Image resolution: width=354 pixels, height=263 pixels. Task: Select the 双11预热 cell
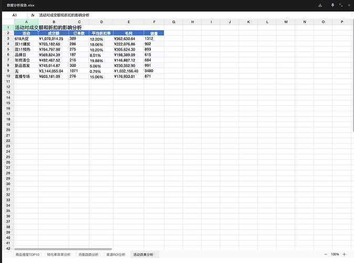point(26,49)
